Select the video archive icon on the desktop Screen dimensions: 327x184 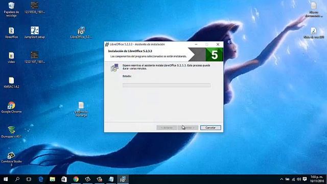11,58
